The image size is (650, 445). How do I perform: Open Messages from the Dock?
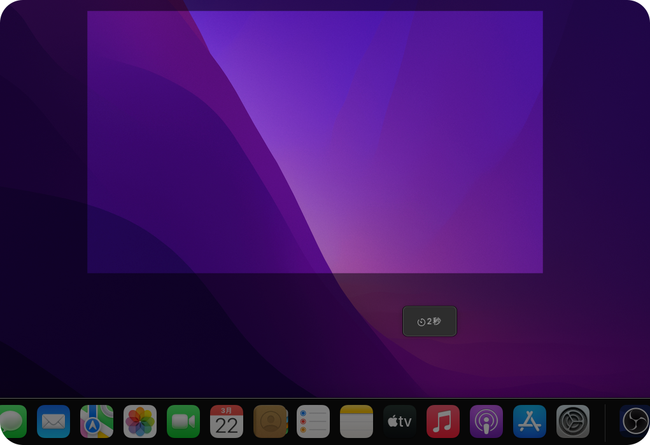[11, 421]
